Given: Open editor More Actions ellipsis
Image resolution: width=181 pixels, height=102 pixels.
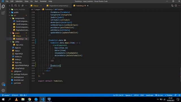Looking at the screenshot, I should [179, 6].
